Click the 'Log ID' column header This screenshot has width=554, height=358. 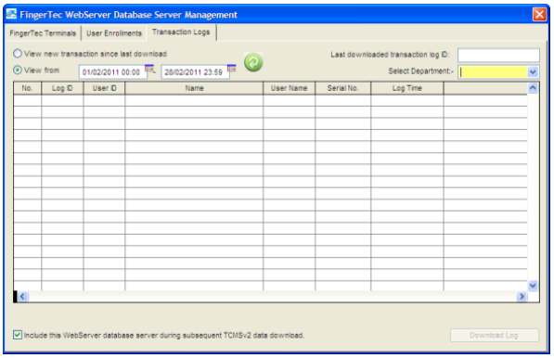click(62, 88)
